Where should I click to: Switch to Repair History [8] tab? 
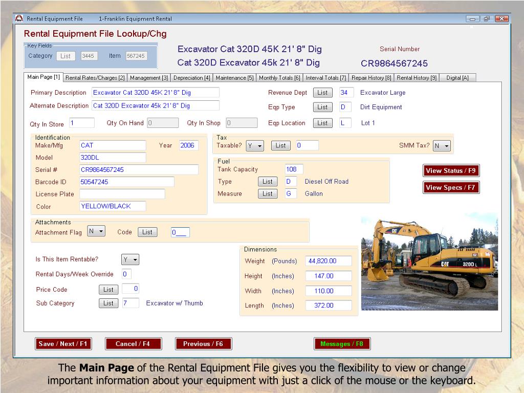372,78
